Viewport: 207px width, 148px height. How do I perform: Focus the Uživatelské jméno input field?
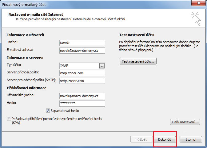tap(82, 96)
